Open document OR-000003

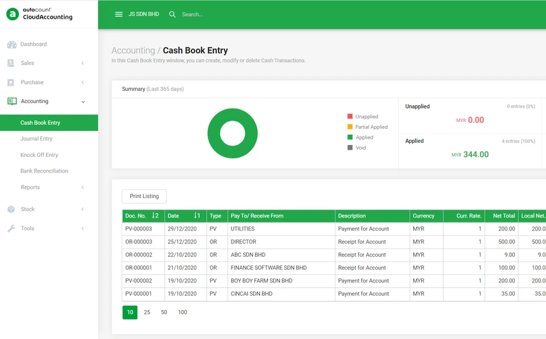point(138,242)
